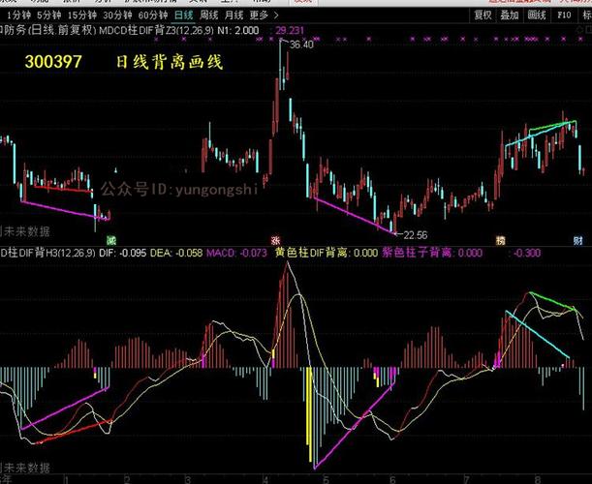The image size is (592, 484).
Task: Select the 日线 daily tab
Action: (x=184, y=15)
